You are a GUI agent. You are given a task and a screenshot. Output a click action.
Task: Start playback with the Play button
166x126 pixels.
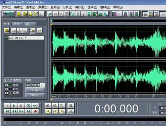pos(14,106)
